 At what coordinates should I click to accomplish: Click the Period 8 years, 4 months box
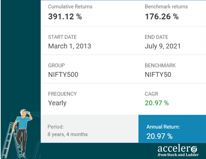(x=90, y=129)
